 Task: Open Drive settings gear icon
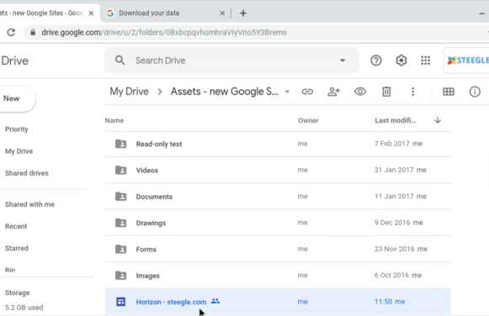click(x=401, y=61)
